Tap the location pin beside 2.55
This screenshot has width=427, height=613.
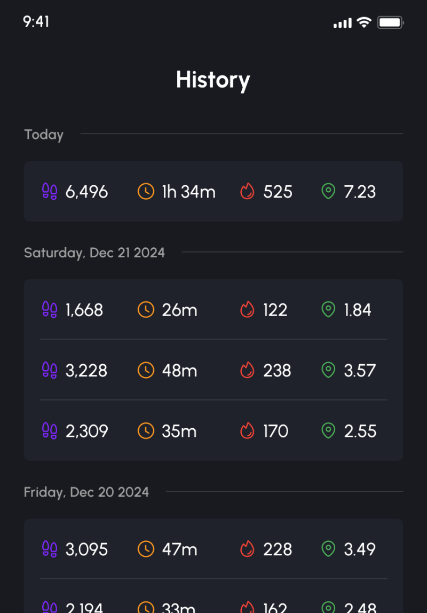(x=328, y=431)
